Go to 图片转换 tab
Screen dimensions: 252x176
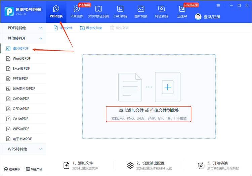point(141,11)
